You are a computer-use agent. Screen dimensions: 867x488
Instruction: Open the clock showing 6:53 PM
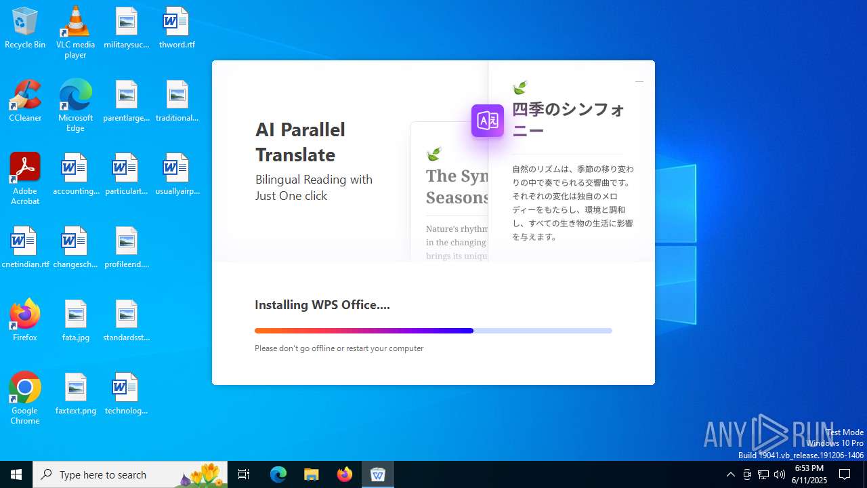(x=809, y=474)
